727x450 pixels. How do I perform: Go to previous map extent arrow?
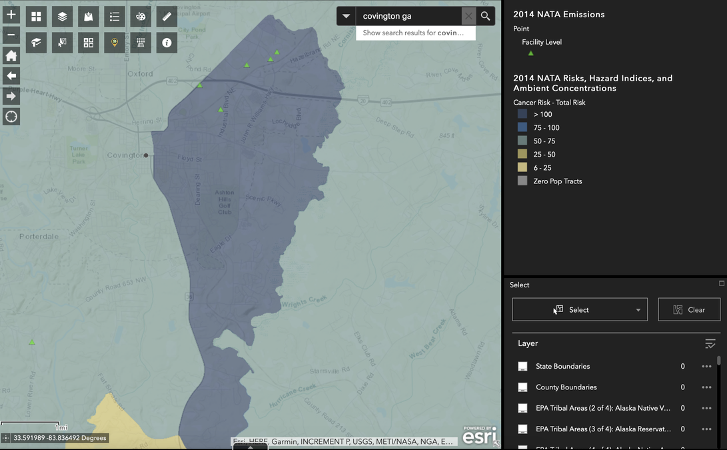pos(11,75)
